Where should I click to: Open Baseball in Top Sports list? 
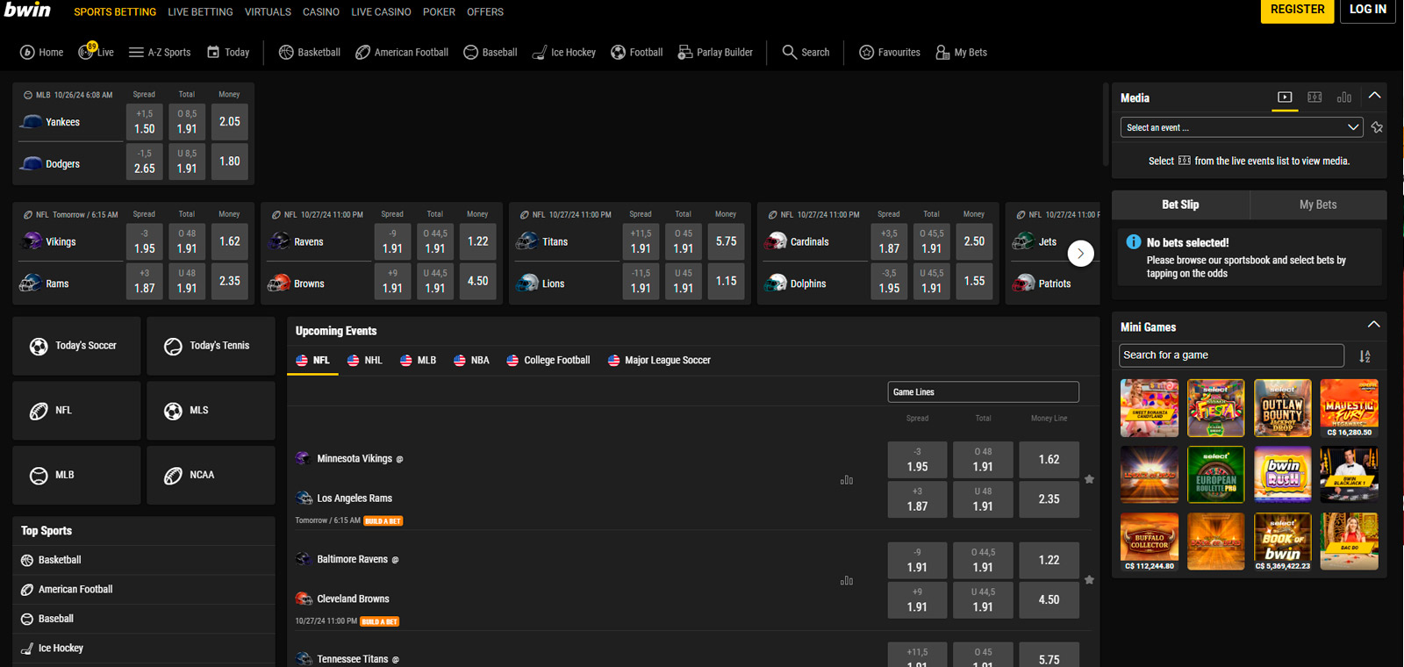tap(144, 619)
